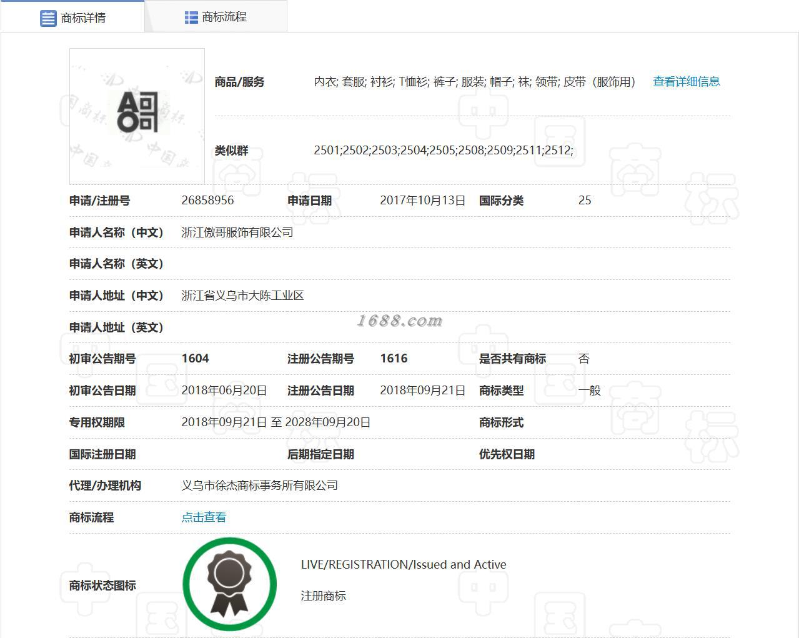Click the 商标形式 label

(x=501, y=422)
